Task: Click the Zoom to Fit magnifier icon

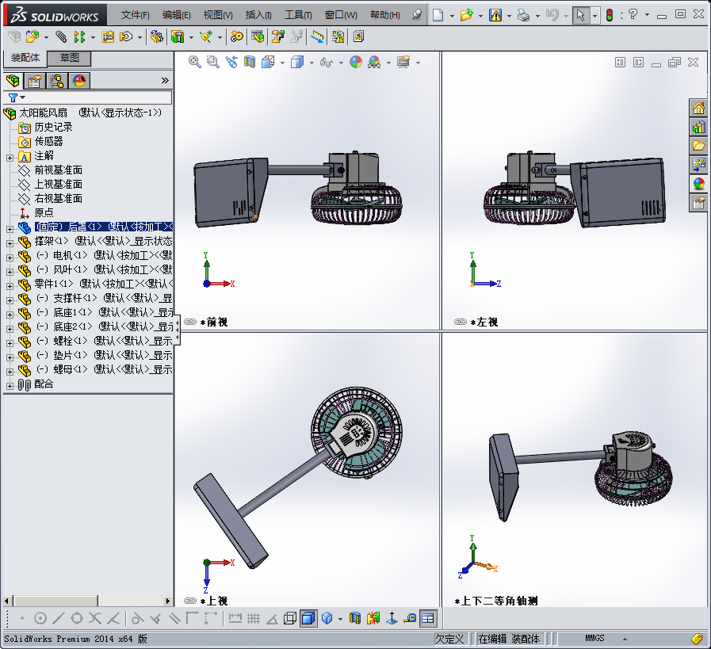Action: pos(194,62)
